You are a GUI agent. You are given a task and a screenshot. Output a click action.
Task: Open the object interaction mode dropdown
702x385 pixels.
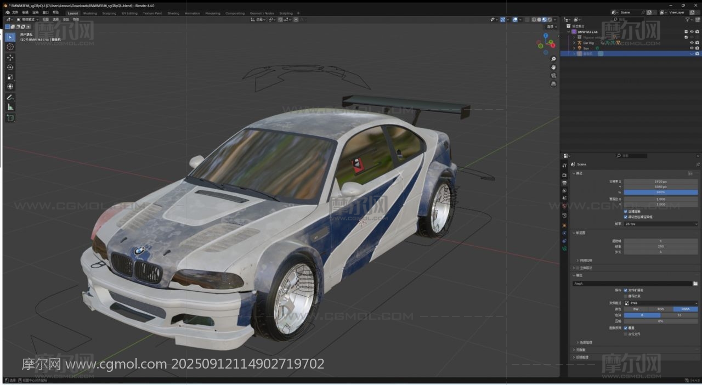27,20
